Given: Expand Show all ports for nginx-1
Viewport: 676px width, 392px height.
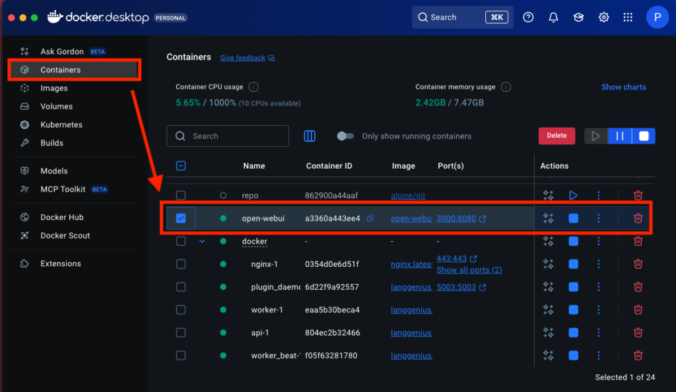Looking at the screenshot, I should [469, 270].
